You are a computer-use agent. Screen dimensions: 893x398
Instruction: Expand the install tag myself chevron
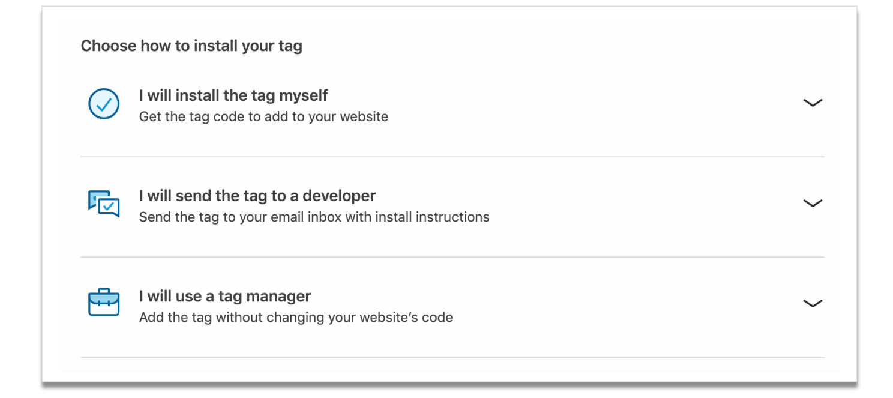[x=812, y=103]
